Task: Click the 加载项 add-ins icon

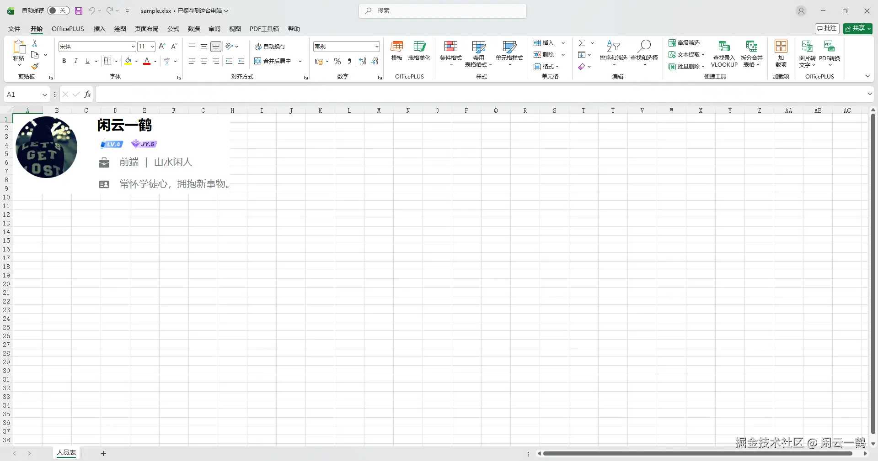Action: point(781,54)
